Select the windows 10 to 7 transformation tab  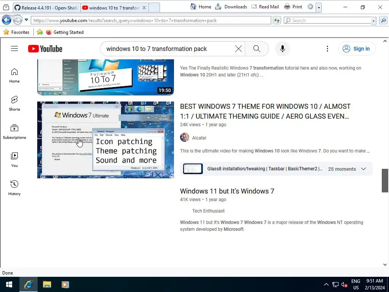pyautogui.click(x=111, y=8)
